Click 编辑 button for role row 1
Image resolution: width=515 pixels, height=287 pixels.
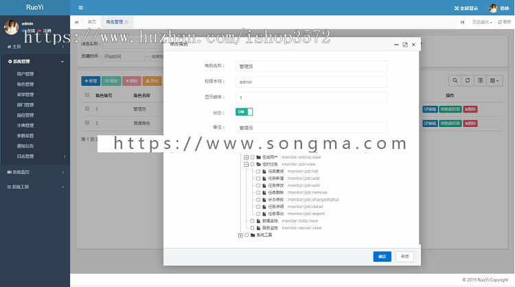tap(430, 109)
